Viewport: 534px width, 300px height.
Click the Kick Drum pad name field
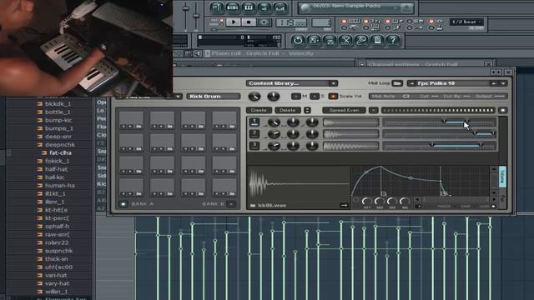click(x=214, y=97)
